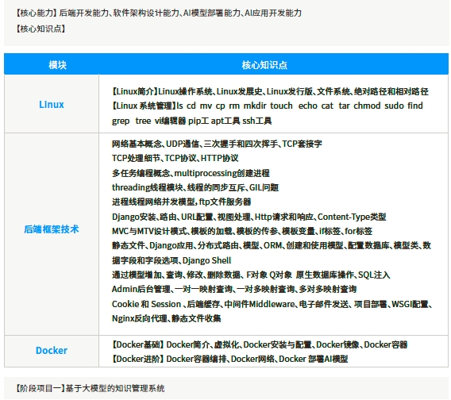Click the multiprocessing创建进程 line

pyautogui.click(x=191, y=173)
